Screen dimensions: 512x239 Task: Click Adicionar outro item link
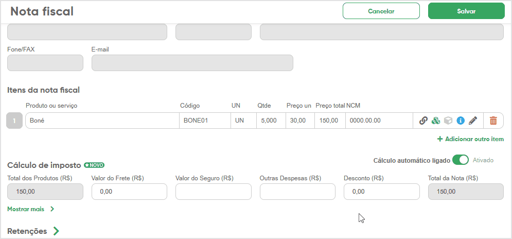(x=470, y=139)
